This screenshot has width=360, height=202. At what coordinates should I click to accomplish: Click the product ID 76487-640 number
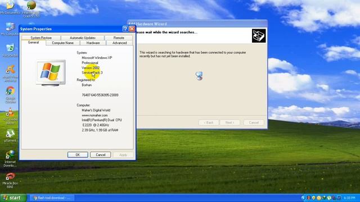(100, 95)
